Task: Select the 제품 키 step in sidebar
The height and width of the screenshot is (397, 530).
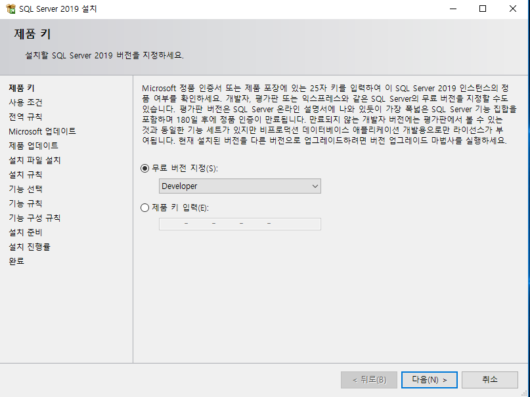Action: (22, 88)
